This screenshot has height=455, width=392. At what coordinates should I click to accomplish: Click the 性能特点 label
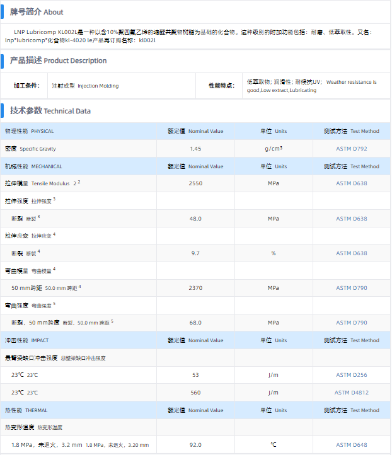pos(221,86)
